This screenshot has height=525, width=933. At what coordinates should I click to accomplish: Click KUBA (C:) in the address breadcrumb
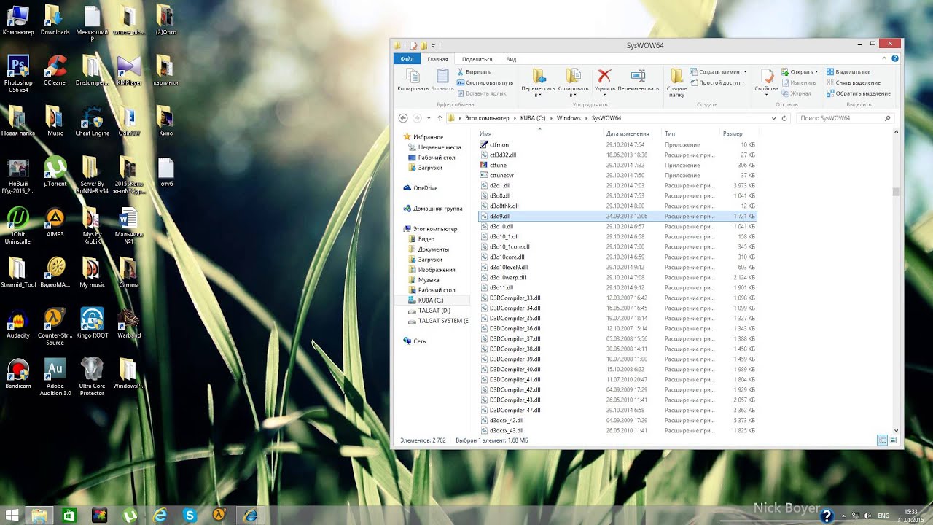click(533, 118)
